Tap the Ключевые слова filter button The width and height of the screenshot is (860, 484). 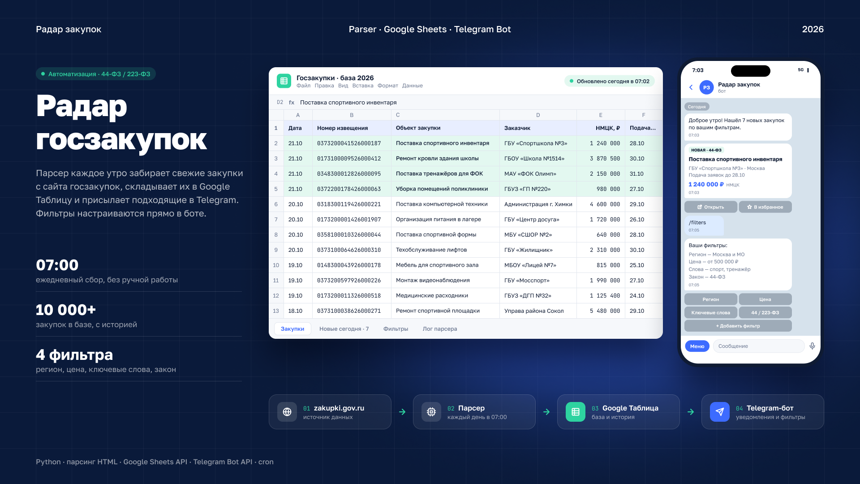pos(710,313)
